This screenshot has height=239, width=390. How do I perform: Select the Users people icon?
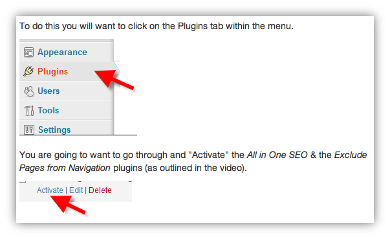(x=29, y=91)
